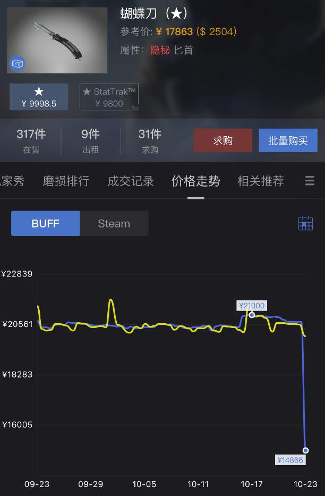This screenshot has width=325, height=496.
Task: Open the 成交记录 tab
Action: pos(131,181)
